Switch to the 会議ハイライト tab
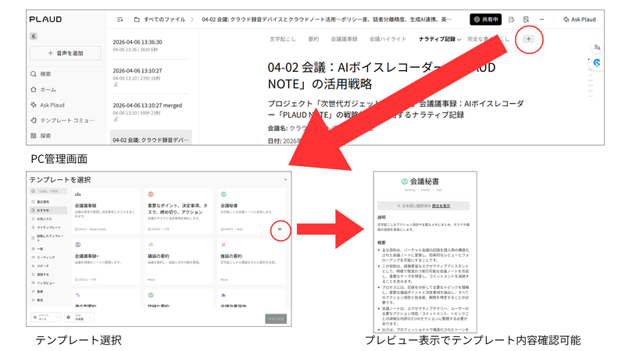This screenshot has height=351, width=625. tap(387, 39)
